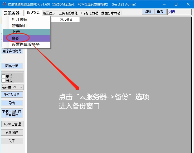
Task: Enable the 编辑 checkbox
Action: (x=3, y=76)
